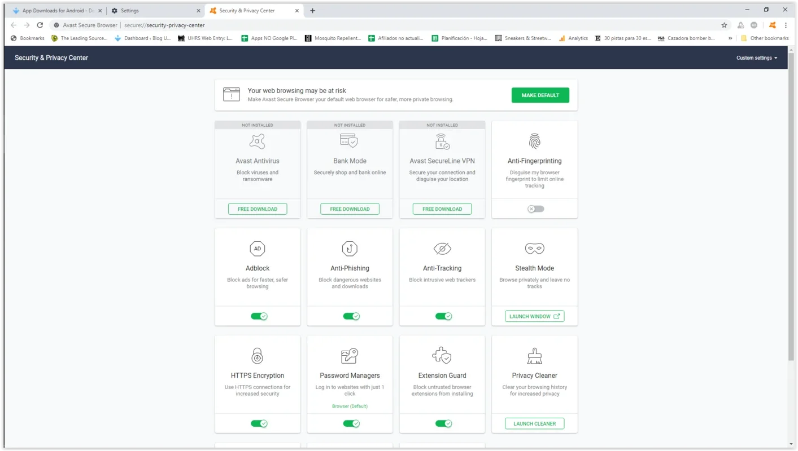
Task: Click the Anti-Tracking crossed-eye icon
Action: 442,249
